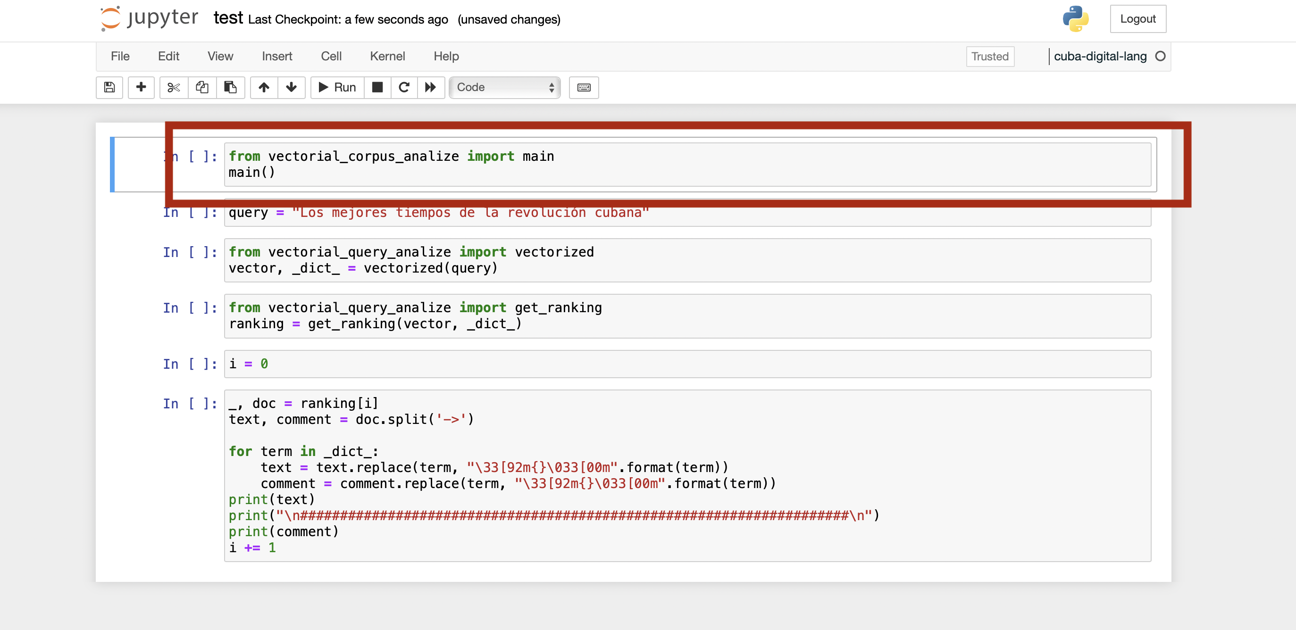Cut selected cells with the scissors icon
This screenshot has height=630, width=1296.
(174, 88)
